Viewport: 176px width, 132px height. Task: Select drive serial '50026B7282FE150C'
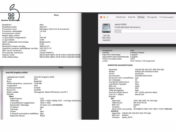click(144, 76)
